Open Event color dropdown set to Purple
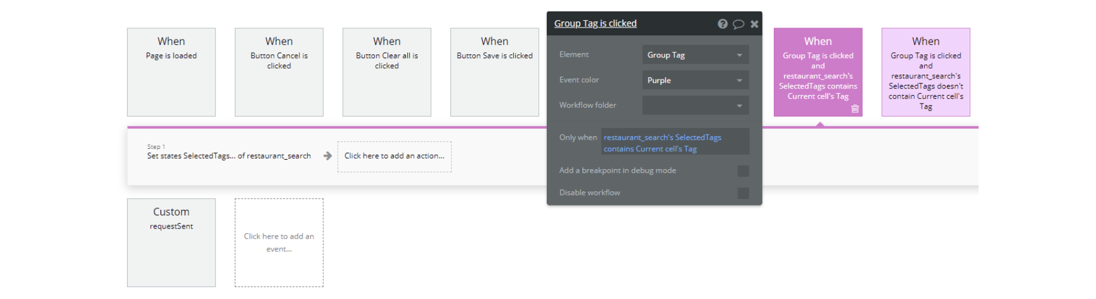1096x299 pixels. [x=695, y=80]
